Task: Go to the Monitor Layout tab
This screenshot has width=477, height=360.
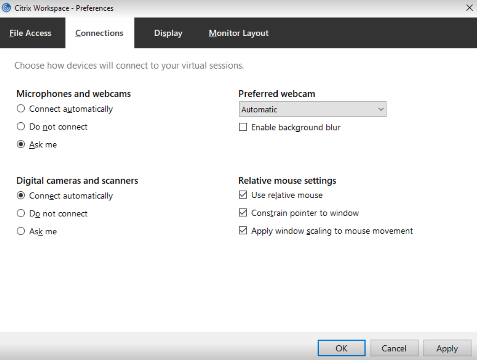Action: (238, 33)
